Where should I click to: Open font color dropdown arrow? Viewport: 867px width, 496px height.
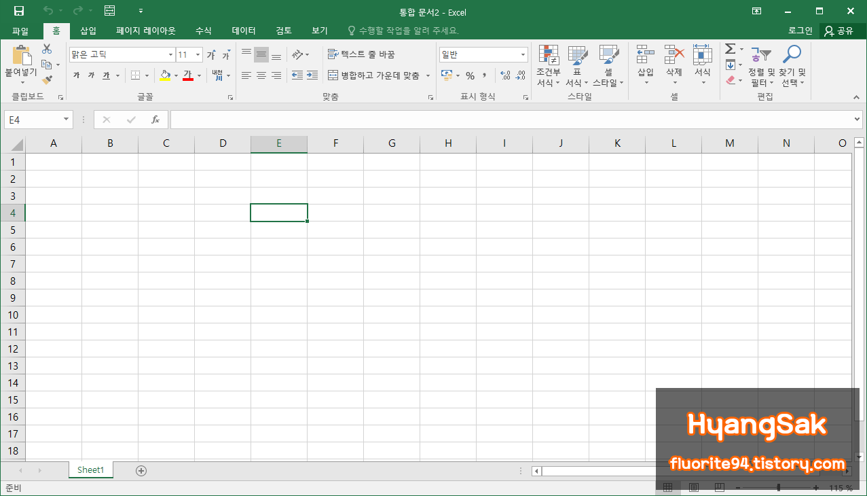tap(199, 75)
